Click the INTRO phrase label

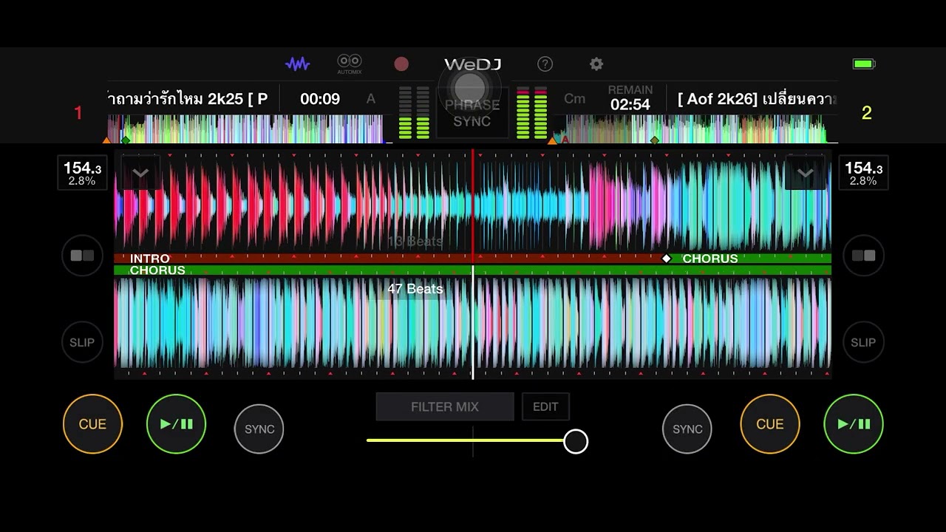tap(149, 259)
